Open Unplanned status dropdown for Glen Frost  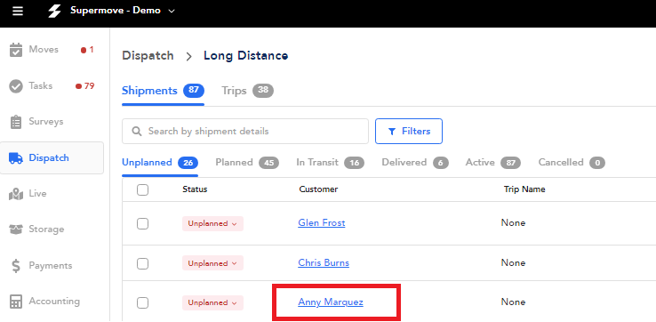coord(212,223)
